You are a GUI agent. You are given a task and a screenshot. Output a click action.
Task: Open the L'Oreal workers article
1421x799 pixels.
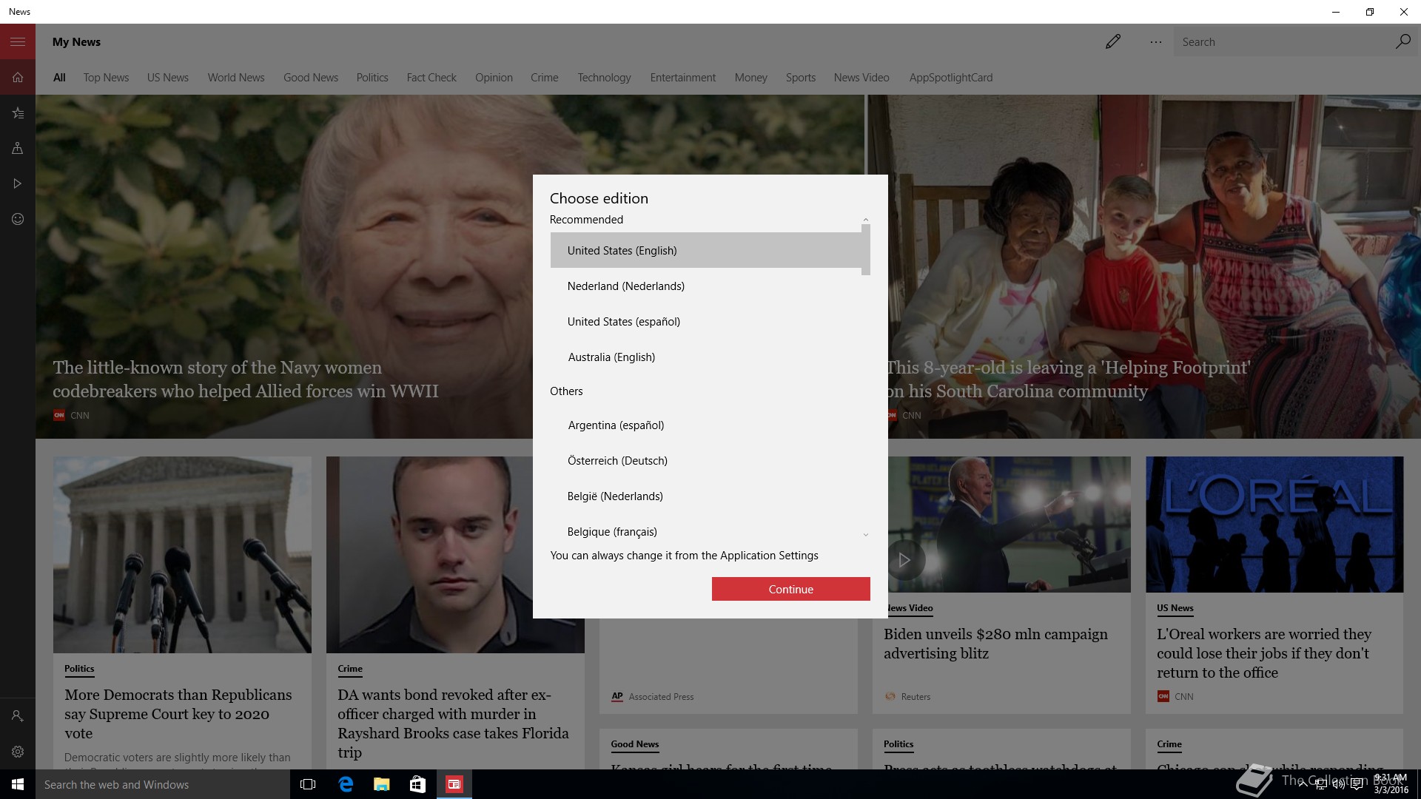(1264, 653)
